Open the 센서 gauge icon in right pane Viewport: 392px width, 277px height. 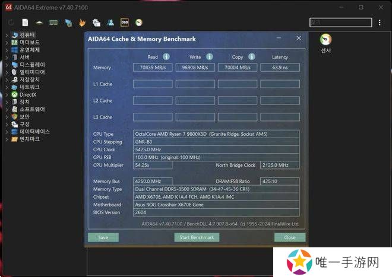[325, 40]
